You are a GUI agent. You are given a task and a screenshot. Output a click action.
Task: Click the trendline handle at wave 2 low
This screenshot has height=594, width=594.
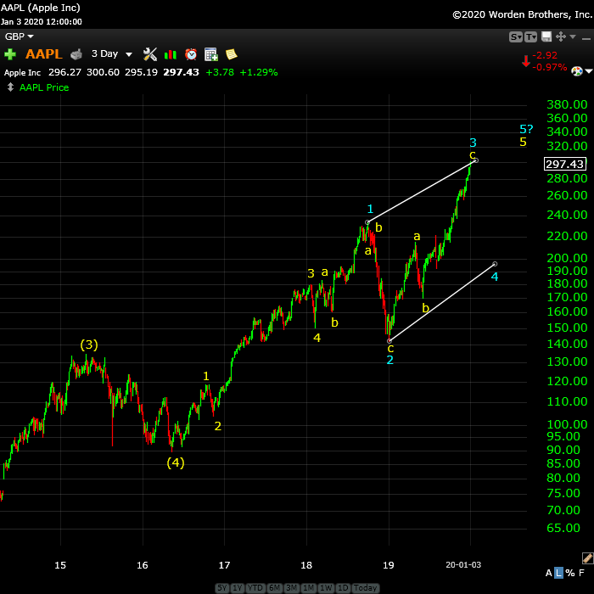click(x=389, y=341)
